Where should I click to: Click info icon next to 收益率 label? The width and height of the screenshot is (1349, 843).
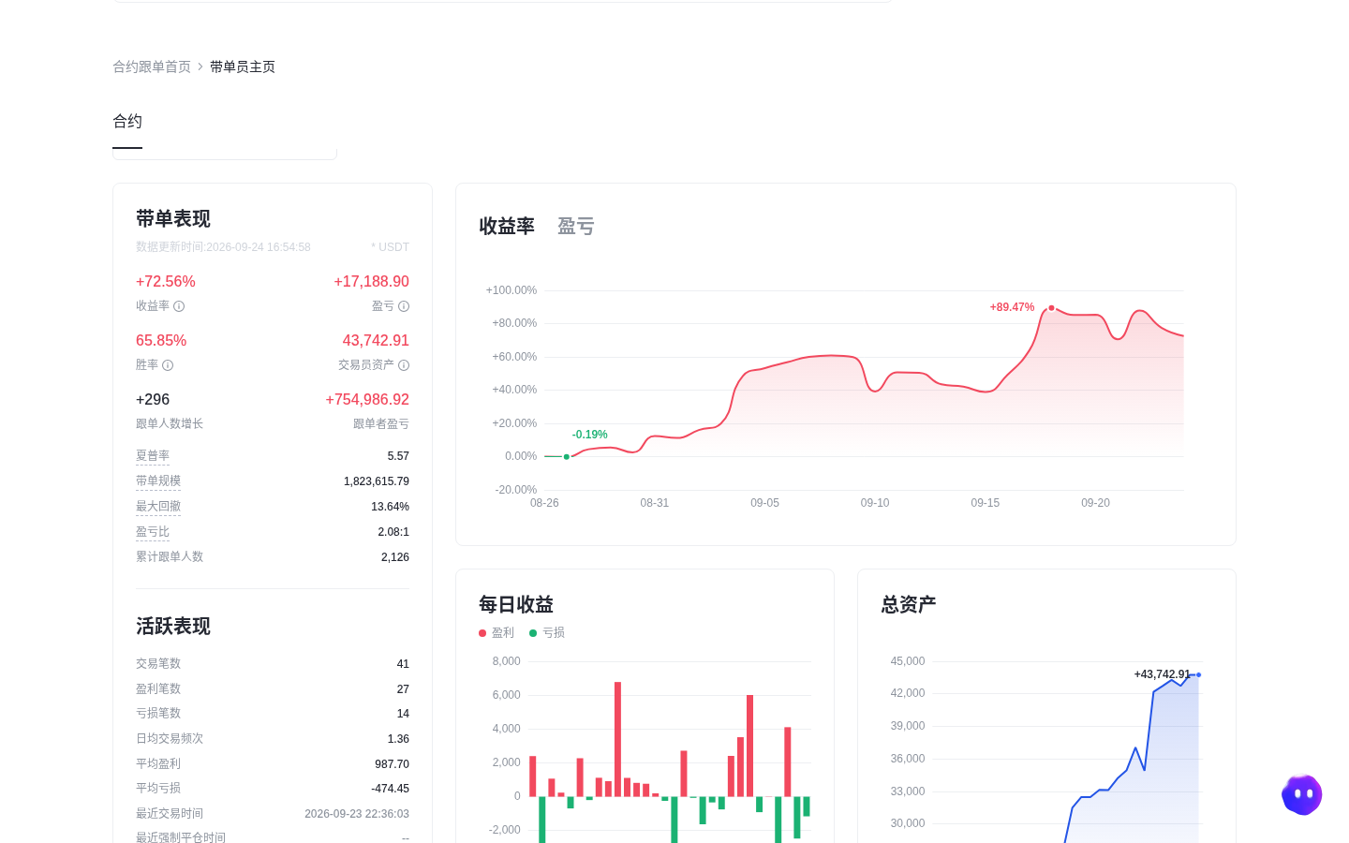[x=179, y=306]
